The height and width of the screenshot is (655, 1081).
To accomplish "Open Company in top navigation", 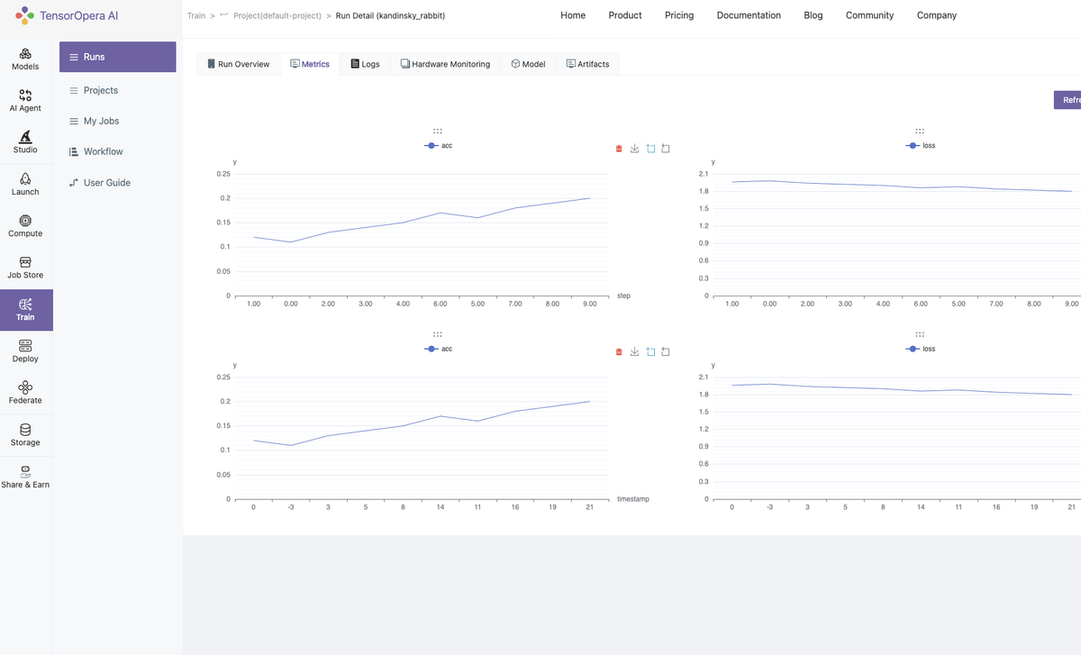I will (x=937, y=15).
